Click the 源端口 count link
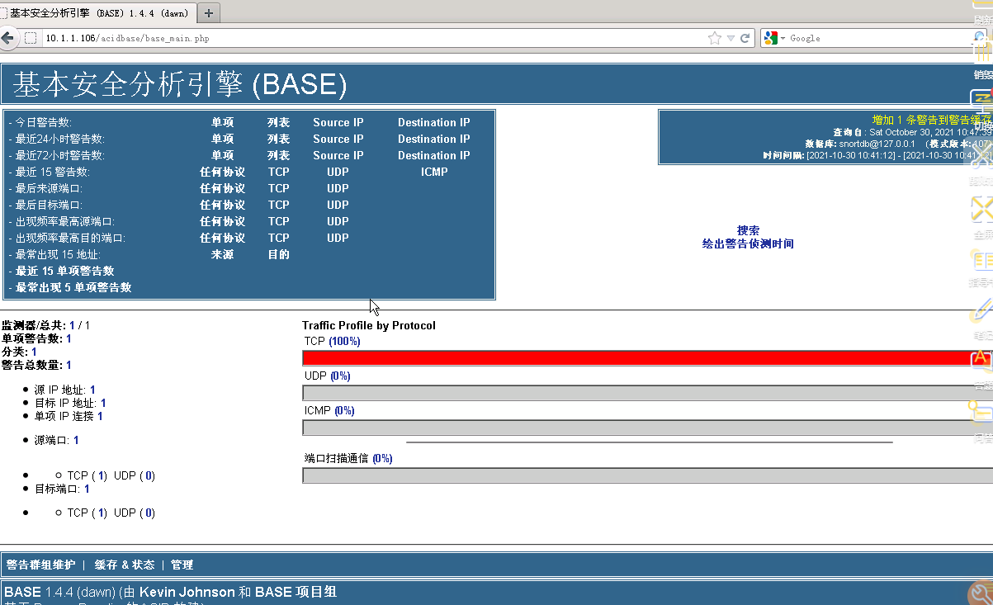This screenshot has height=605, width=993. [76, 440]
